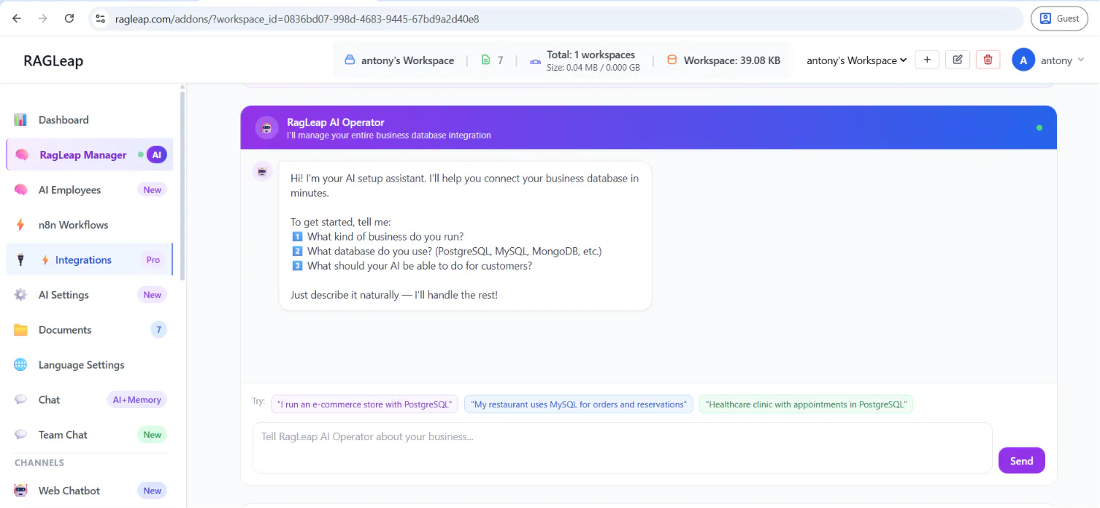This screenshot has height=508, width=1100.
Task: Click the Team Chat speech bubble icon
Action: click(x=20, y=434)
